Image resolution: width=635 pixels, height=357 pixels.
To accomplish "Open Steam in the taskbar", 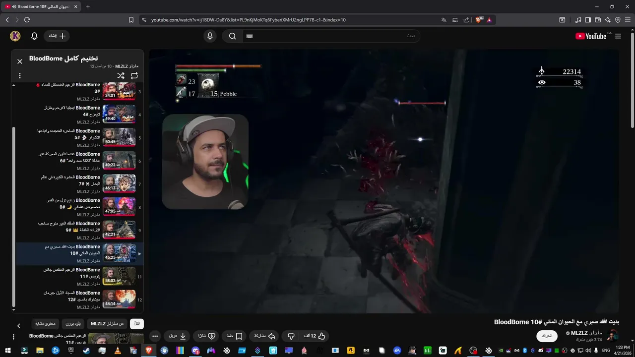I will point(86,351).
